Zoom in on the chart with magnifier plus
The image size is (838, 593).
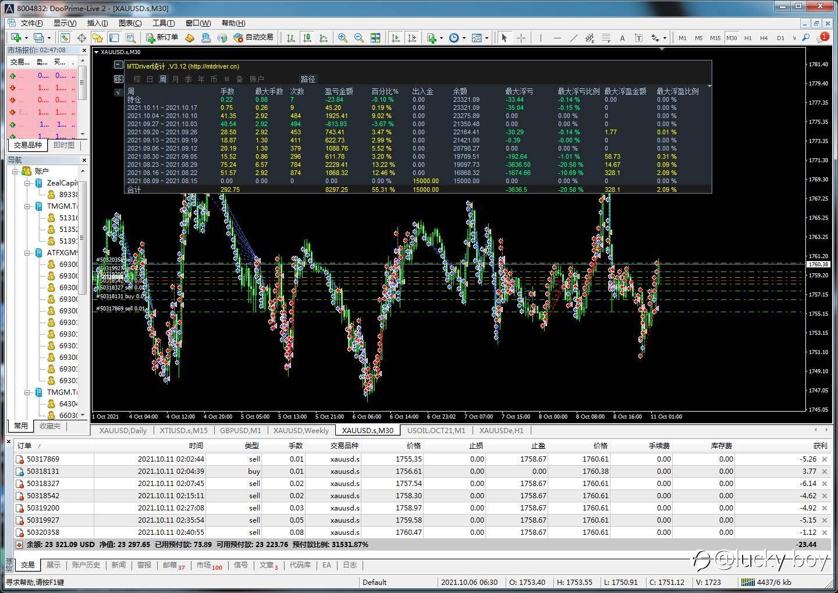coord(343,38)
